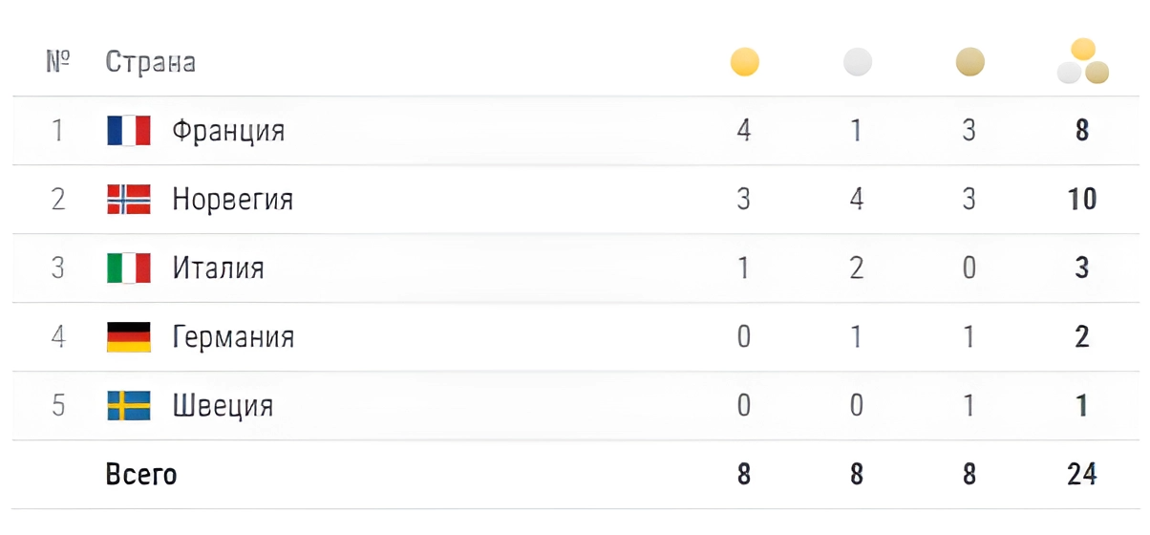
Task: Click the Norway flag icon
Action: click(129, 199)
